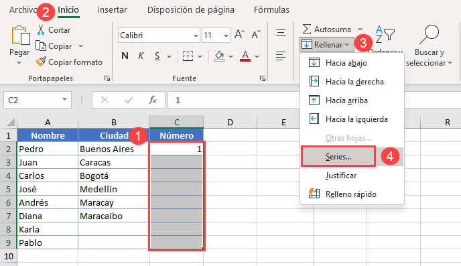Open Portapapeles dialog launcher
461x266 pixels.
click(107, 78)
